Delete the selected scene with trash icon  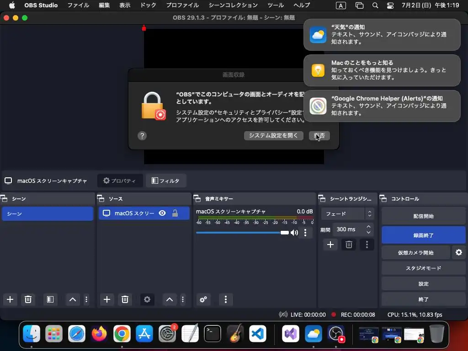(28, 299)
